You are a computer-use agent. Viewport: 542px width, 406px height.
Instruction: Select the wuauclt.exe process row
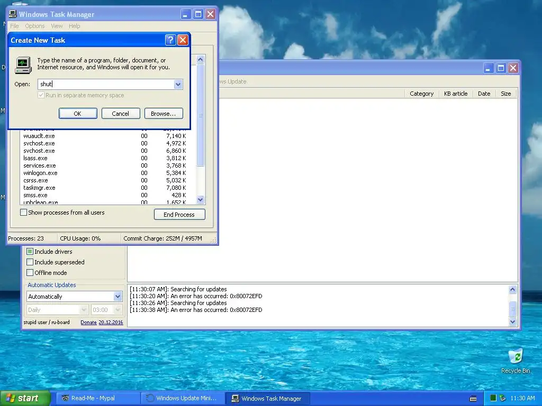(108, 136)
